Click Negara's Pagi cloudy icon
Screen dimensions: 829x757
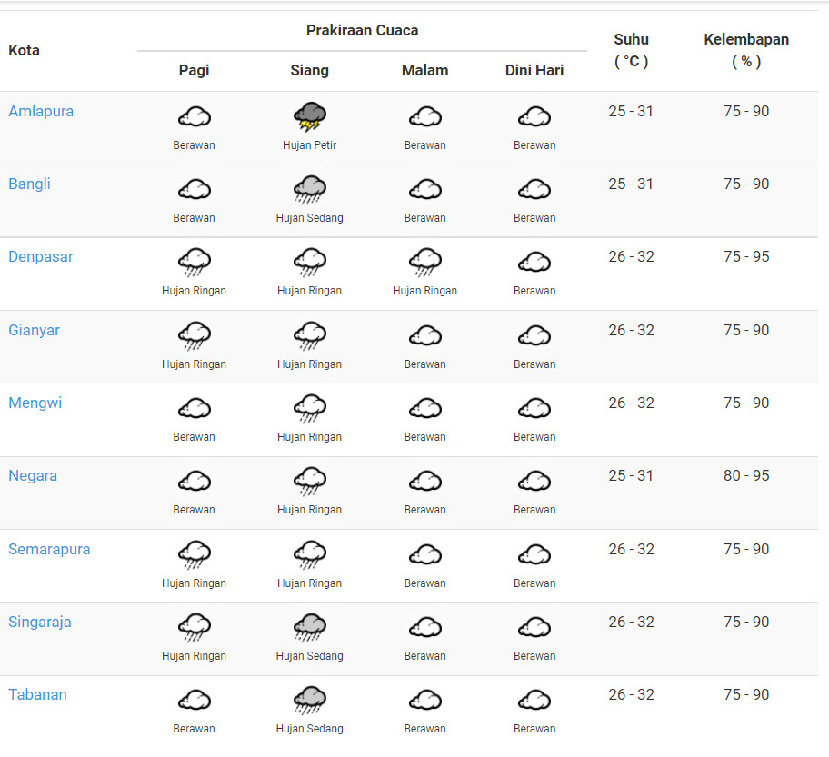[x=194, y=481]
